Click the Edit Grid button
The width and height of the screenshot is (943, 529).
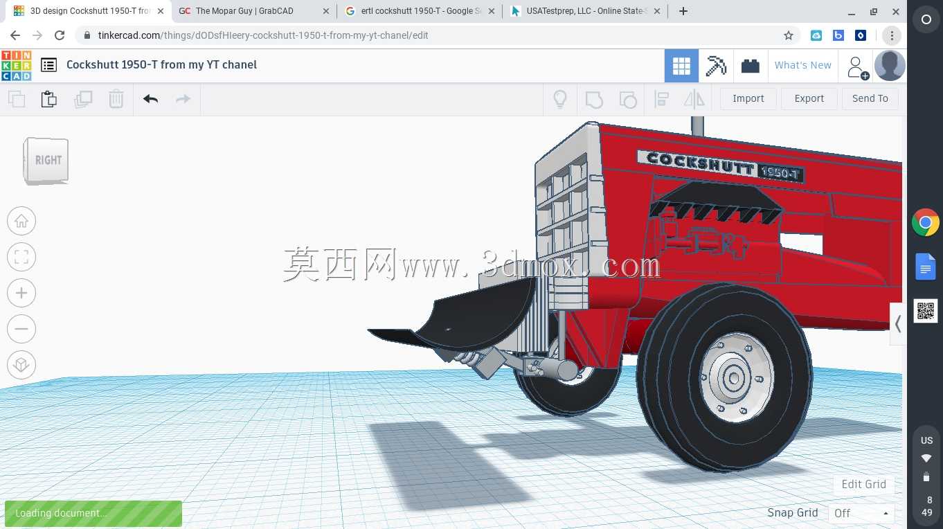click(x=863, y=484)
